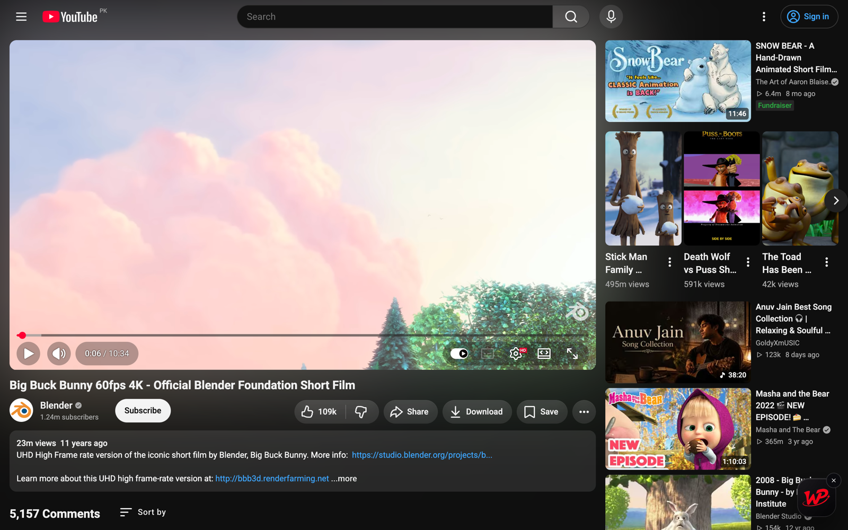Subscribe to Blender channel

(143, 411)
